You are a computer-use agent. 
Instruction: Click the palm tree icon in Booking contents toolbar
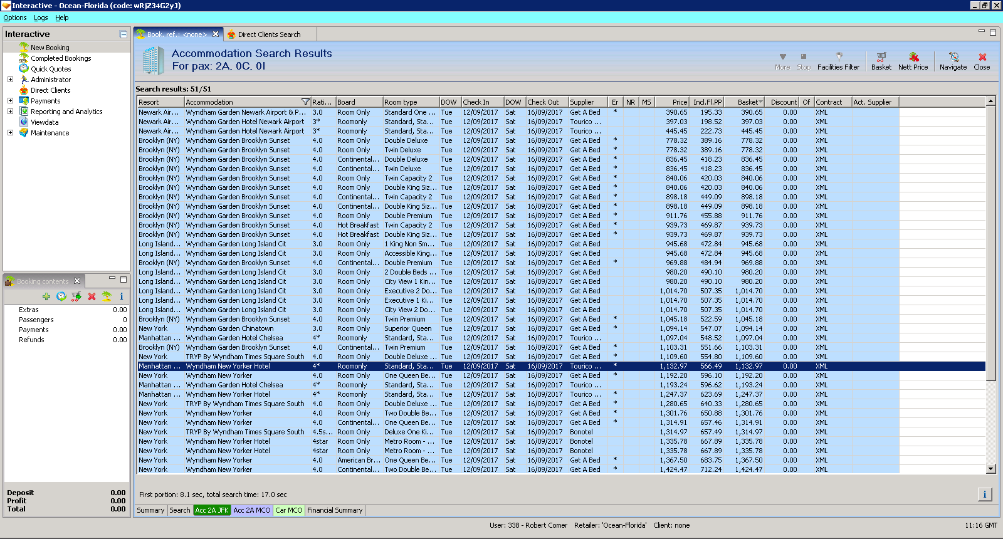point(107,296)
